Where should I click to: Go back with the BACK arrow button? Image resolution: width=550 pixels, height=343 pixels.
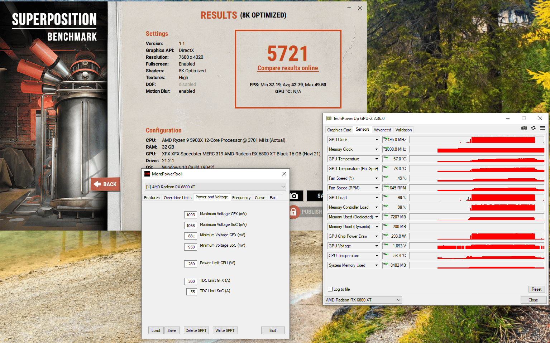[105, 184]
